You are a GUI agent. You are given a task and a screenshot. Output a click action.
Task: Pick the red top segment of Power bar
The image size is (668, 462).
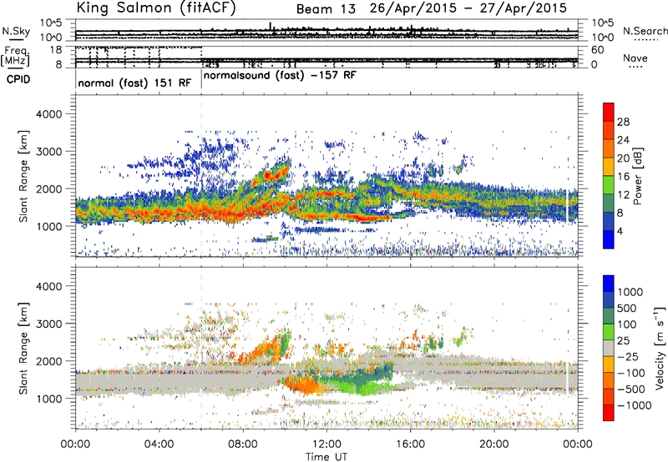click(609, 112)
